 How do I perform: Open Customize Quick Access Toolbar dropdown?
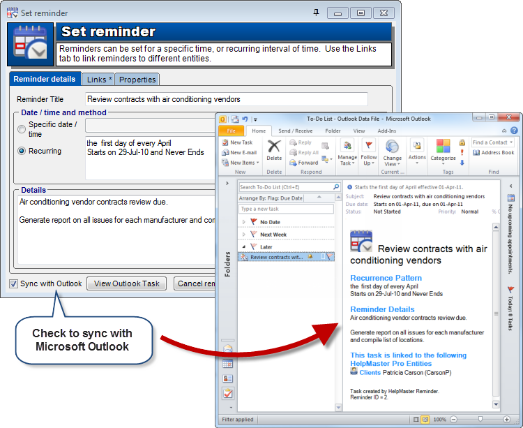pos(255,119)
